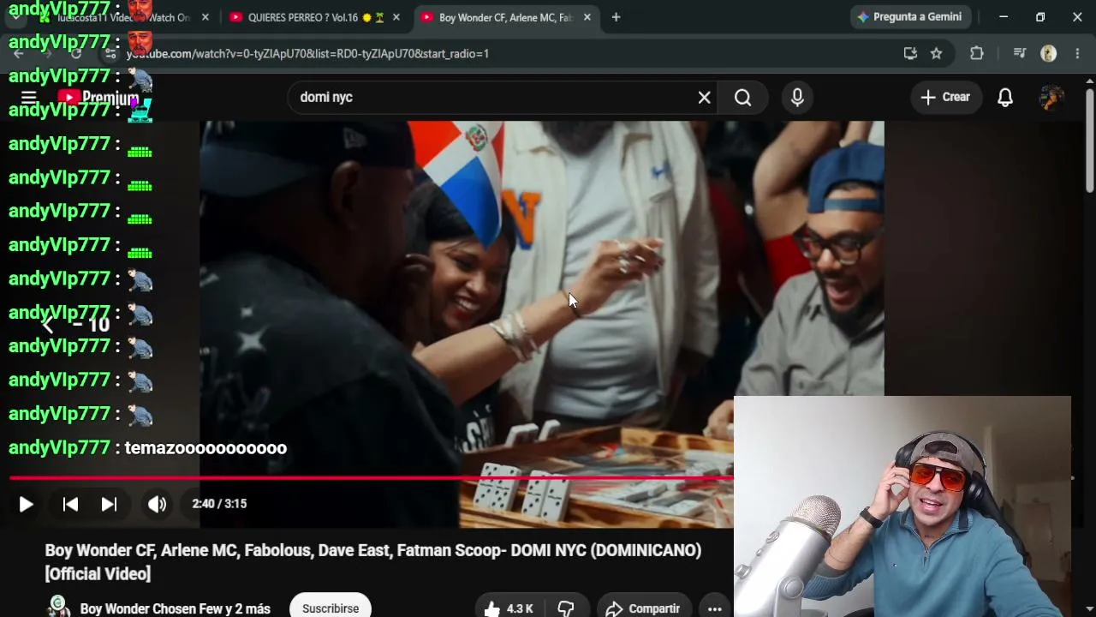The height and width of the screenshot is (617, 1096).
Task: Open the three-dot more actions menu below video
Action: pos(715,608)
